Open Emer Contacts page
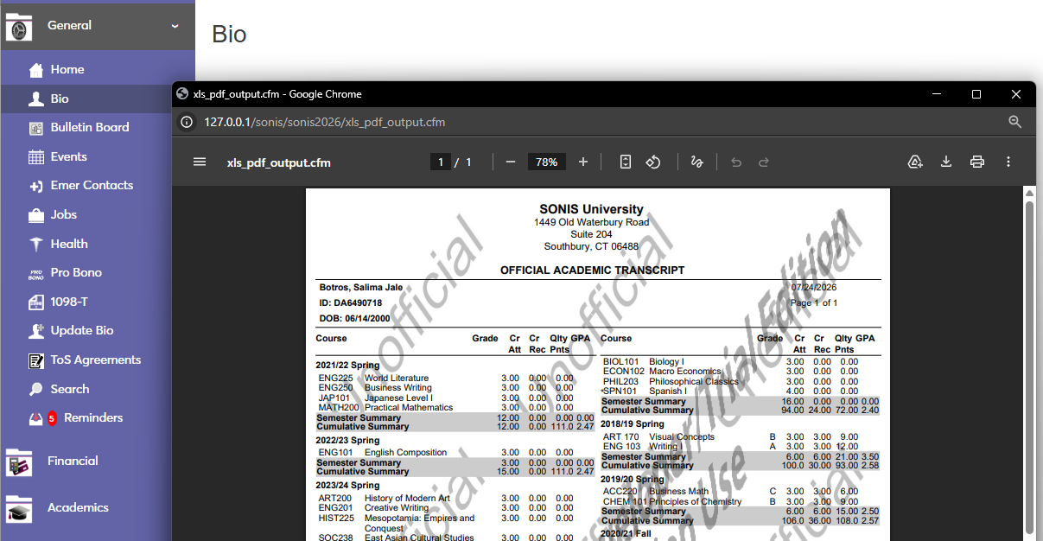The image size is (1043, 541). (92, 185)
